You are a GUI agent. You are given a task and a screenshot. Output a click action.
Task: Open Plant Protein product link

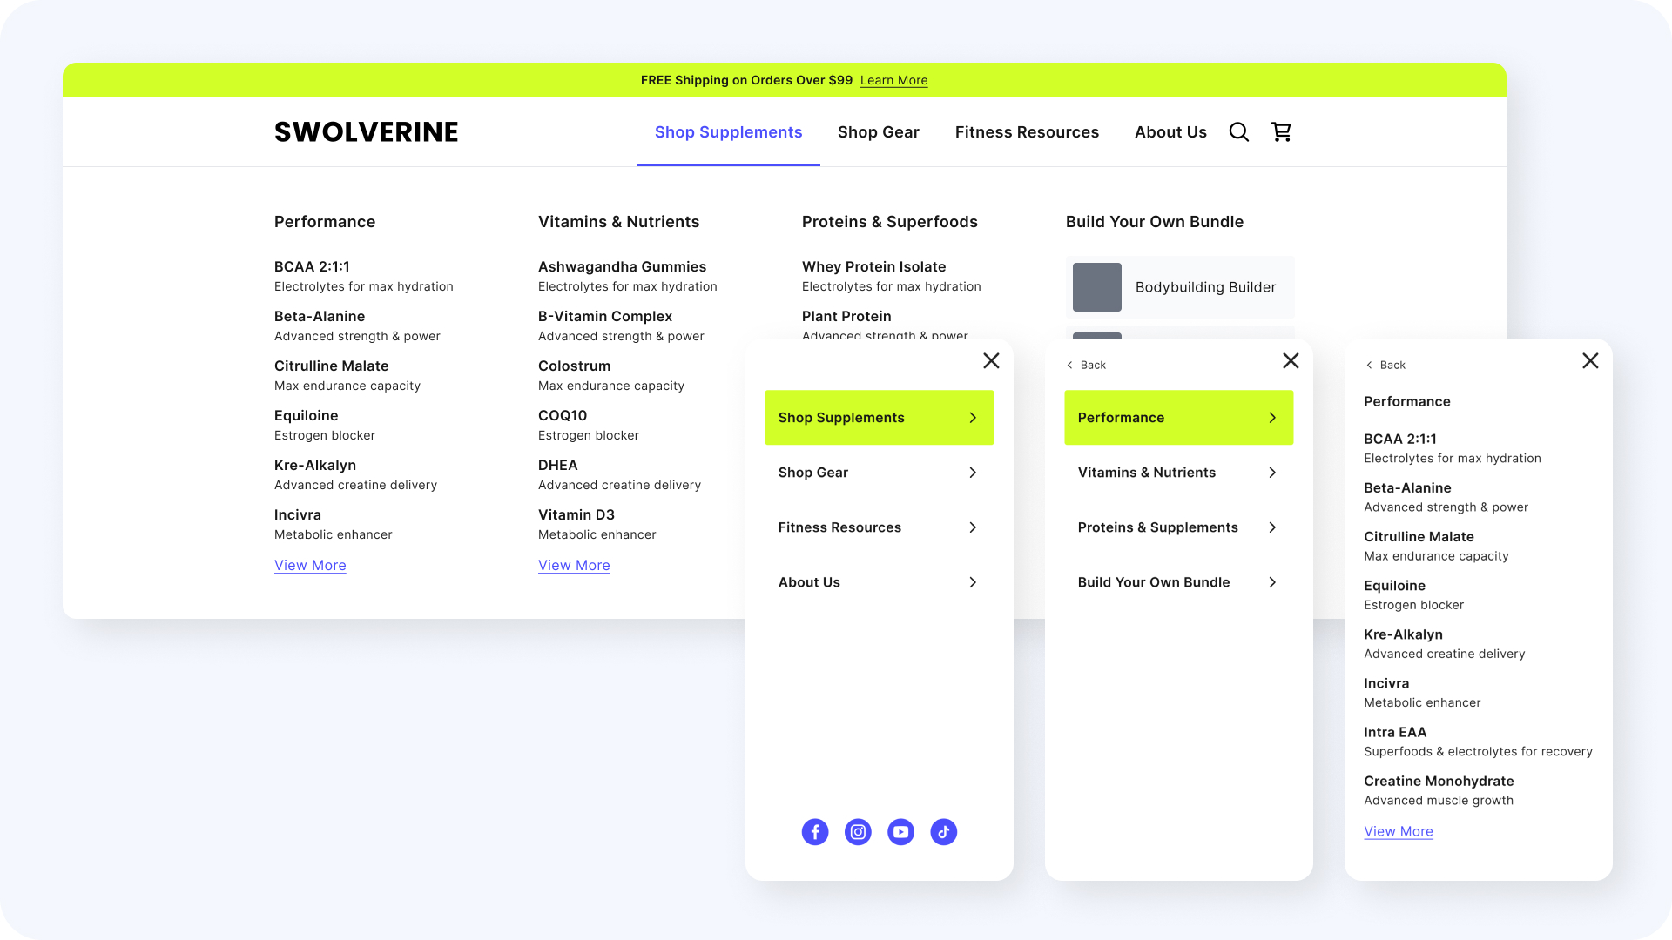[885, 324]
